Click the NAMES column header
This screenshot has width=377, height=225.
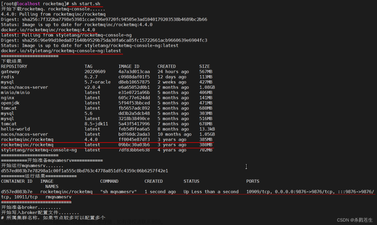click(x=52, y=186)
